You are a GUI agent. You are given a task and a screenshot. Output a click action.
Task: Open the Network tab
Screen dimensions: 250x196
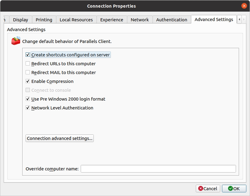tap(140, 20)
